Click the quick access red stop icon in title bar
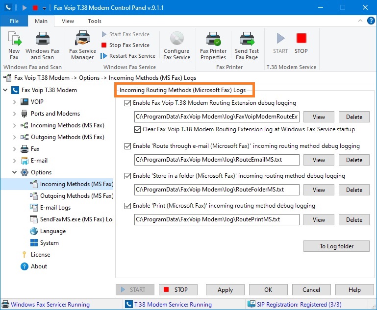Viewport: 377px width, 310px height. pyautogui.click(x=35, y=8)
